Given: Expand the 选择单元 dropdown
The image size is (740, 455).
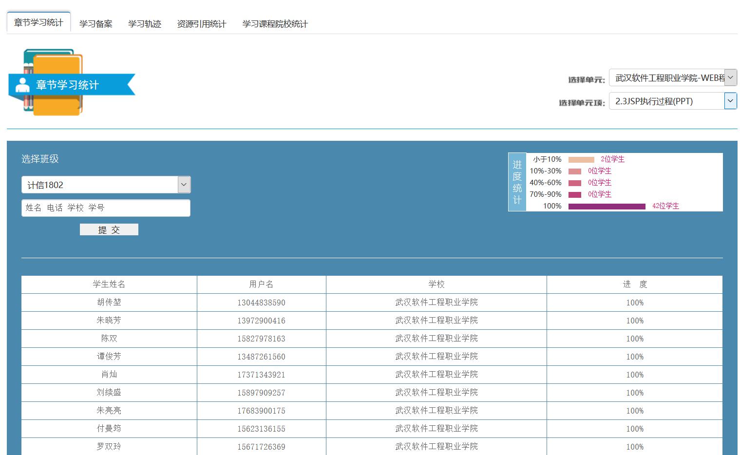Looking at the screenshot, I should 672,78.
